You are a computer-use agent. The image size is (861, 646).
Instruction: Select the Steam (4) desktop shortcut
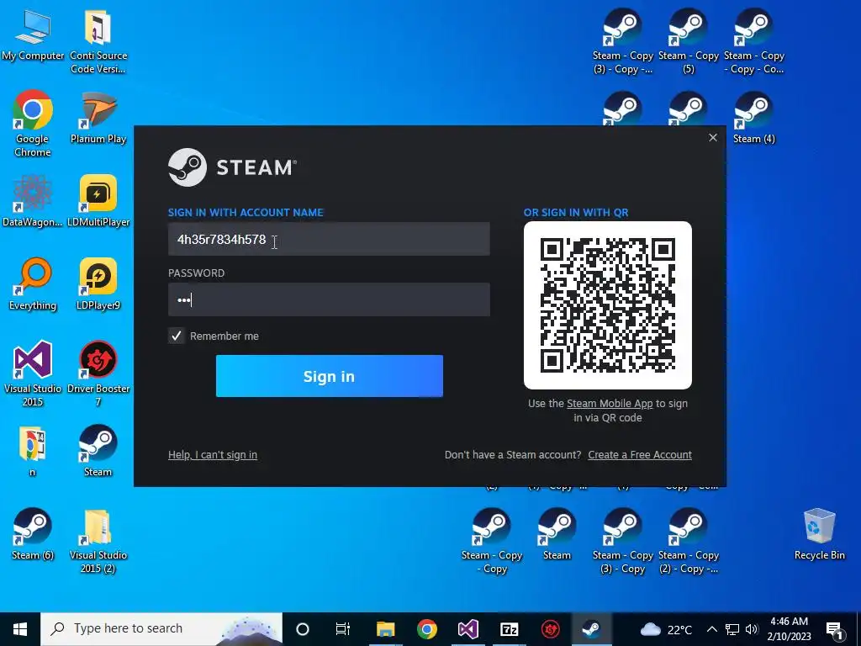tap(754, 118)
